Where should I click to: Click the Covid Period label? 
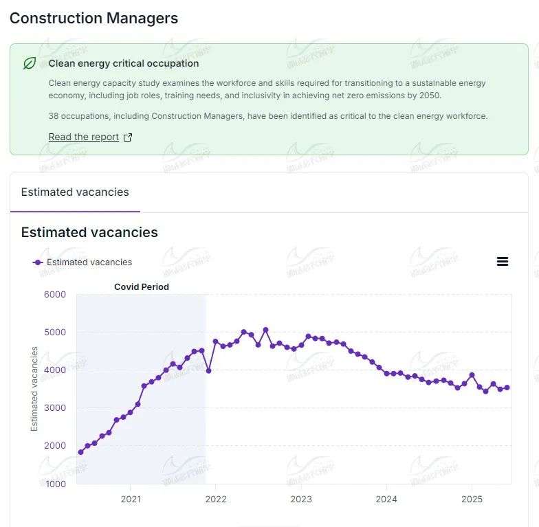click(141, 287)
